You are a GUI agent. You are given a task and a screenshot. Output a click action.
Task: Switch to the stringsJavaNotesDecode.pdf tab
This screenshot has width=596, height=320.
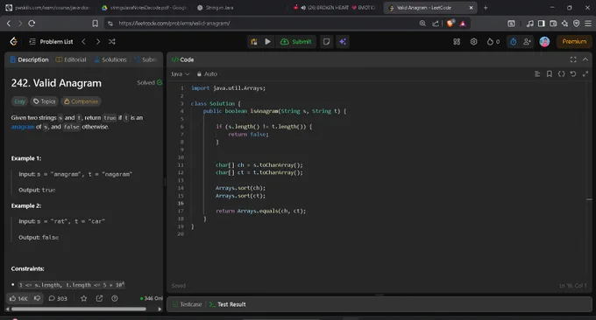click(144, 8)
